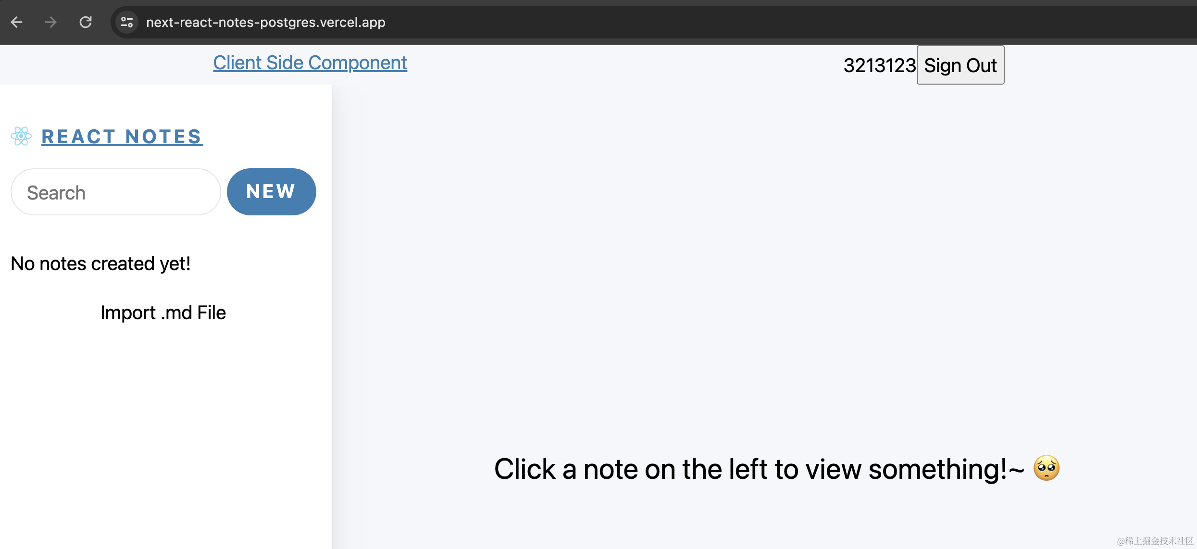Click the blank main content area above the message
Viewport: 1197px width, 549px height.
pos(764,264)
